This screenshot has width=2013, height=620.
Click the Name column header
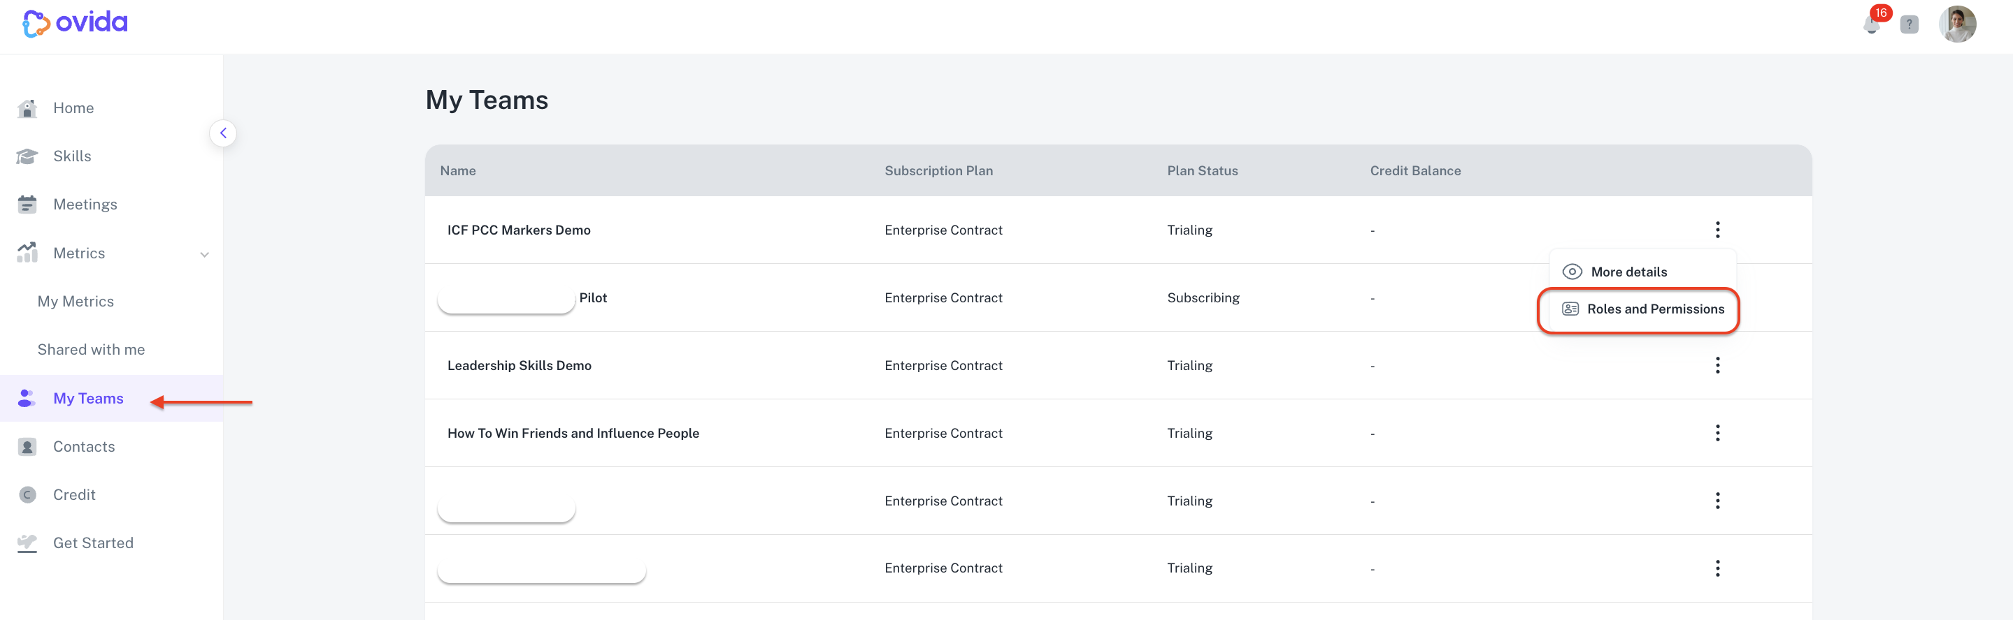tap(458, 170)
